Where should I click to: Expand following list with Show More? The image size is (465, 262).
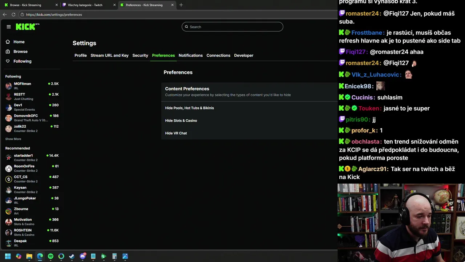pyautogui.click(x=13, y=139)
